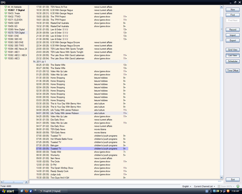Open Firefox from the quick launch bar

tap(26, 191)
